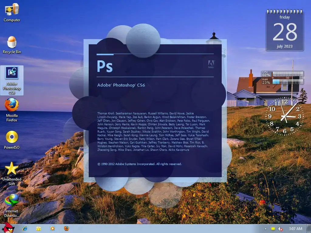311x233 pixels.
Task: Select the Internet Download Manager desktop icon
Action: (x=12, y=206)
